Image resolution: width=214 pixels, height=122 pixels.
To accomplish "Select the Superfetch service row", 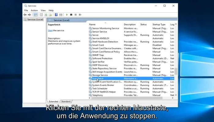I will pyautogui.click(x=131, y=78).
